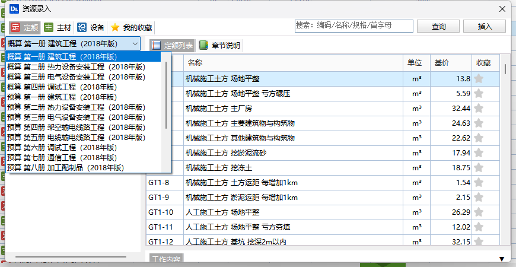
Task: Toggle favorite star for 主厂房 row
Action: pyautogui.click(x=479, y=109)
